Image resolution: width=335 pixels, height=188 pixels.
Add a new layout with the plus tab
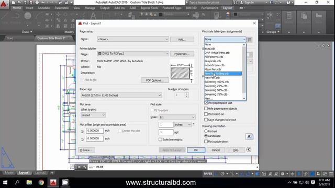click(52, 173)
